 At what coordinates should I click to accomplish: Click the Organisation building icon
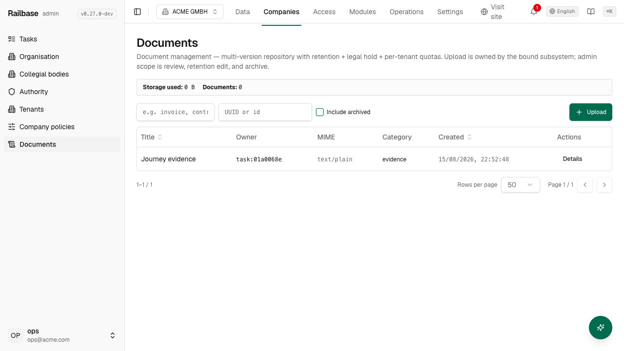point(12,57)
